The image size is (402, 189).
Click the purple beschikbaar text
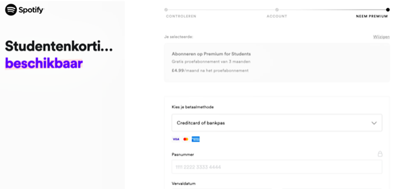44,63
